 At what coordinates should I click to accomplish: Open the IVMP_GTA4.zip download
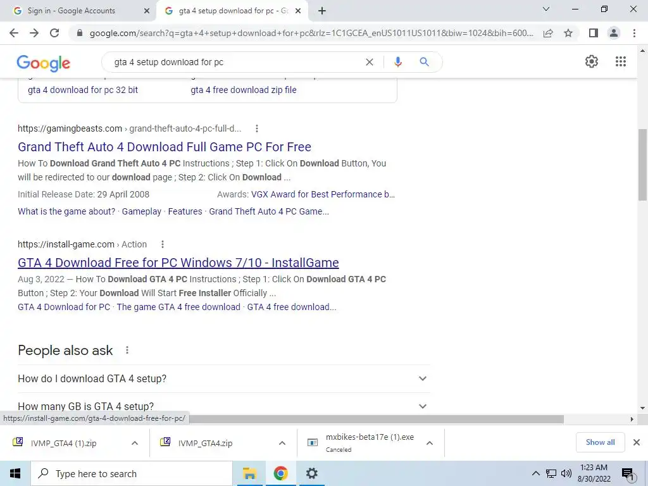(206, 443)
